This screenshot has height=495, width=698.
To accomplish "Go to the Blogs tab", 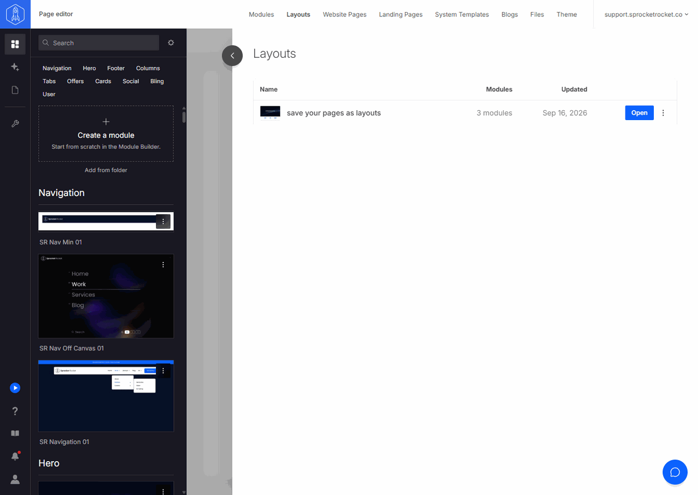I will 510,15.
